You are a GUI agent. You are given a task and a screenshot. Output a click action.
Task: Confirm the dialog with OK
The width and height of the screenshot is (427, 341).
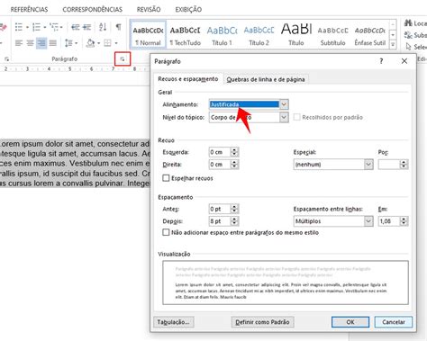350,322
